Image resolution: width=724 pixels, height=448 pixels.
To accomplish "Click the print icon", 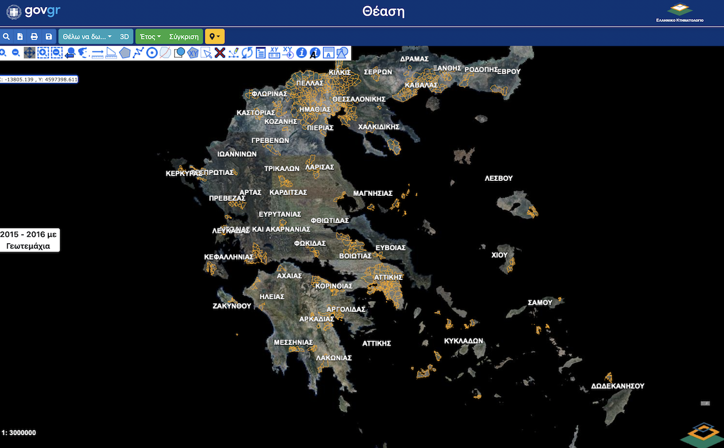I will (x=34, y=37).
